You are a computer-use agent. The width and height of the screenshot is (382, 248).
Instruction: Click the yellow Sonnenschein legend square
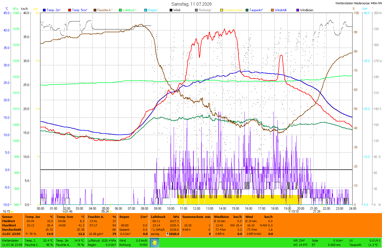coord(222,10)
